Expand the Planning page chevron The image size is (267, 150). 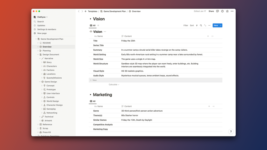(x=38, y=51)
